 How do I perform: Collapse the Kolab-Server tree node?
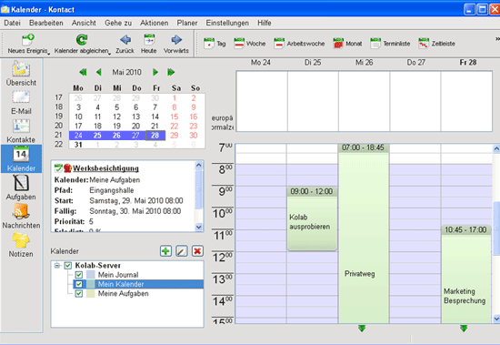point(57,266)
